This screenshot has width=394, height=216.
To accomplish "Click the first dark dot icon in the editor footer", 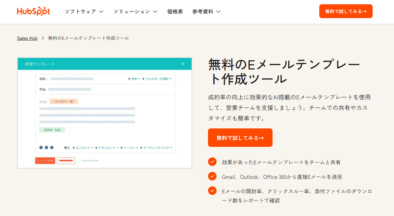I will (41, 148).
